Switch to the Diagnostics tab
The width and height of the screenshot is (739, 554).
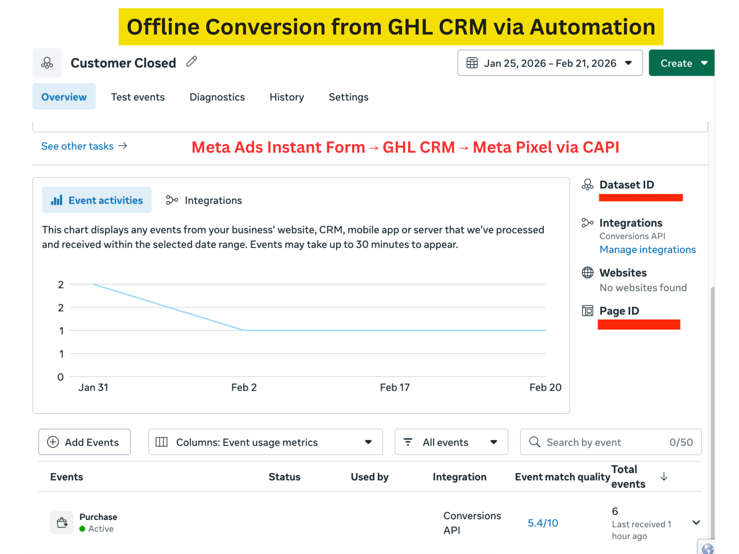coord(217,97)
